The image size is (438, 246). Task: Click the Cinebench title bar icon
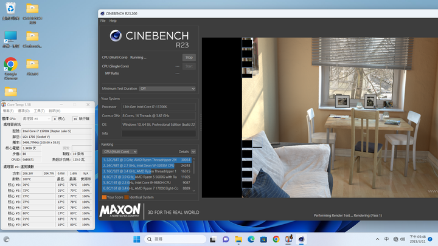pos(102,13)
